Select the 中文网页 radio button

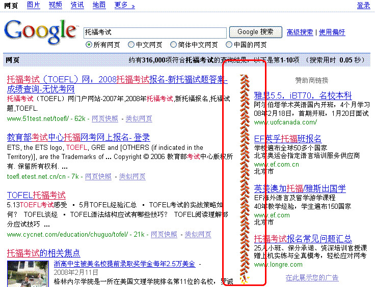point(131,45)
